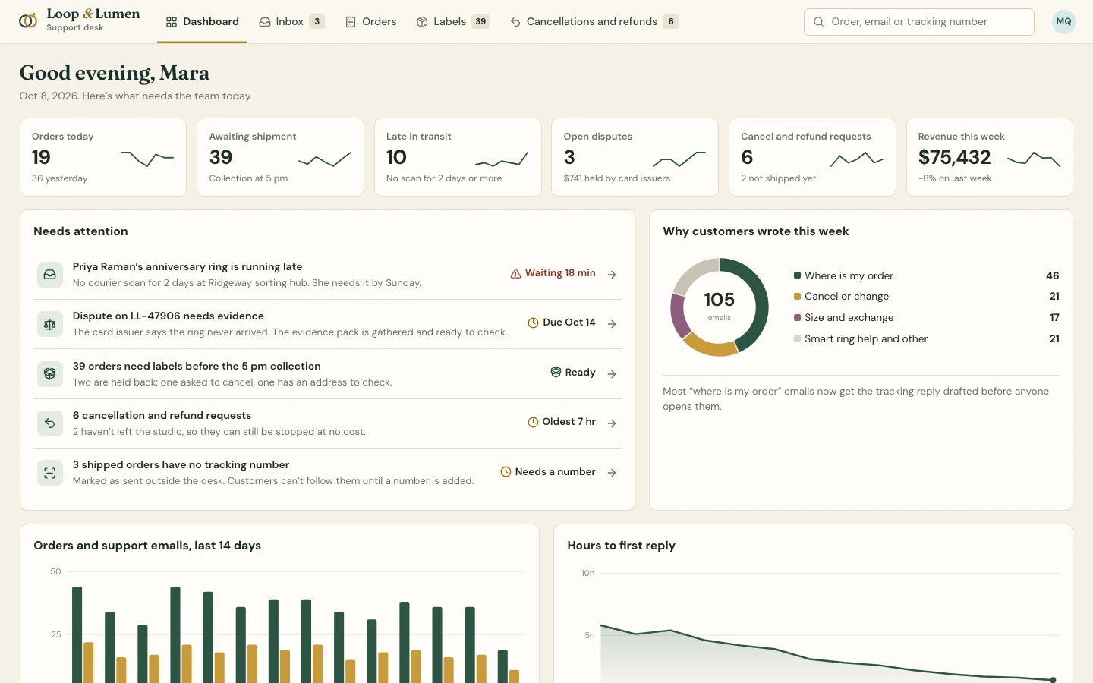This screenshot has height=683, width=1093.
Task: Click grey Smart ring help and other swatch
Action: [x=797, y=339]
